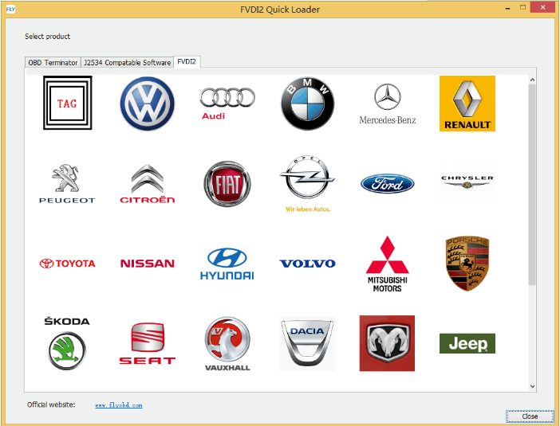Maximize the FVDI2 Quick Loader window
Screen dimensions: 560x426
[x=523, y=7]
